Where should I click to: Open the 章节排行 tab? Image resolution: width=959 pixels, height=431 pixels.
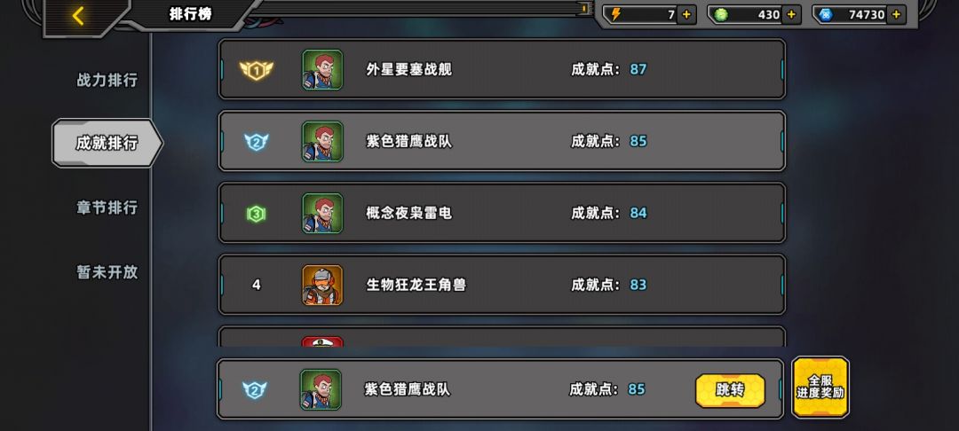(x=107, y=207)
